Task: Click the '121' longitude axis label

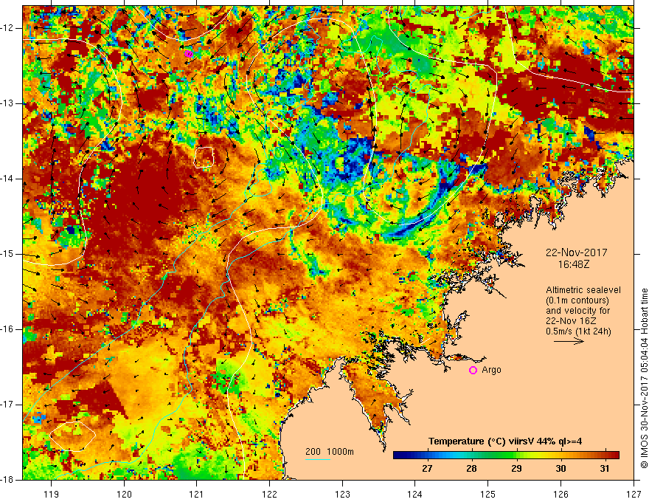Action: 197,494
